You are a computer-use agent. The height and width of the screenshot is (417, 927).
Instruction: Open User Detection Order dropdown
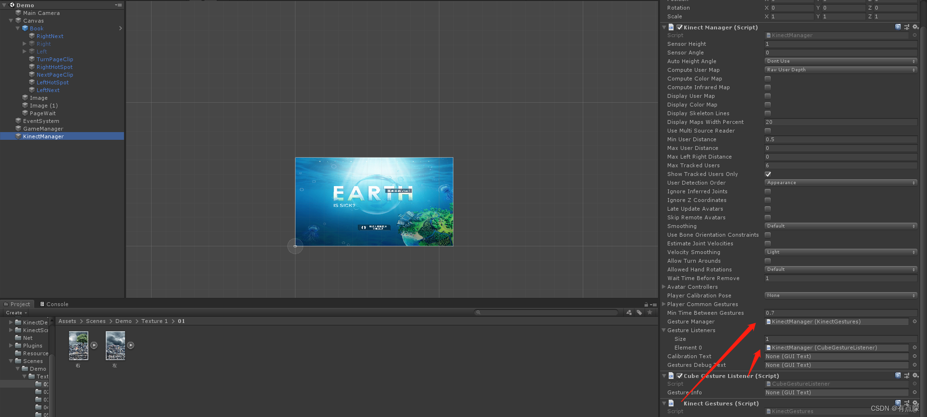click(x=841, y=183)
